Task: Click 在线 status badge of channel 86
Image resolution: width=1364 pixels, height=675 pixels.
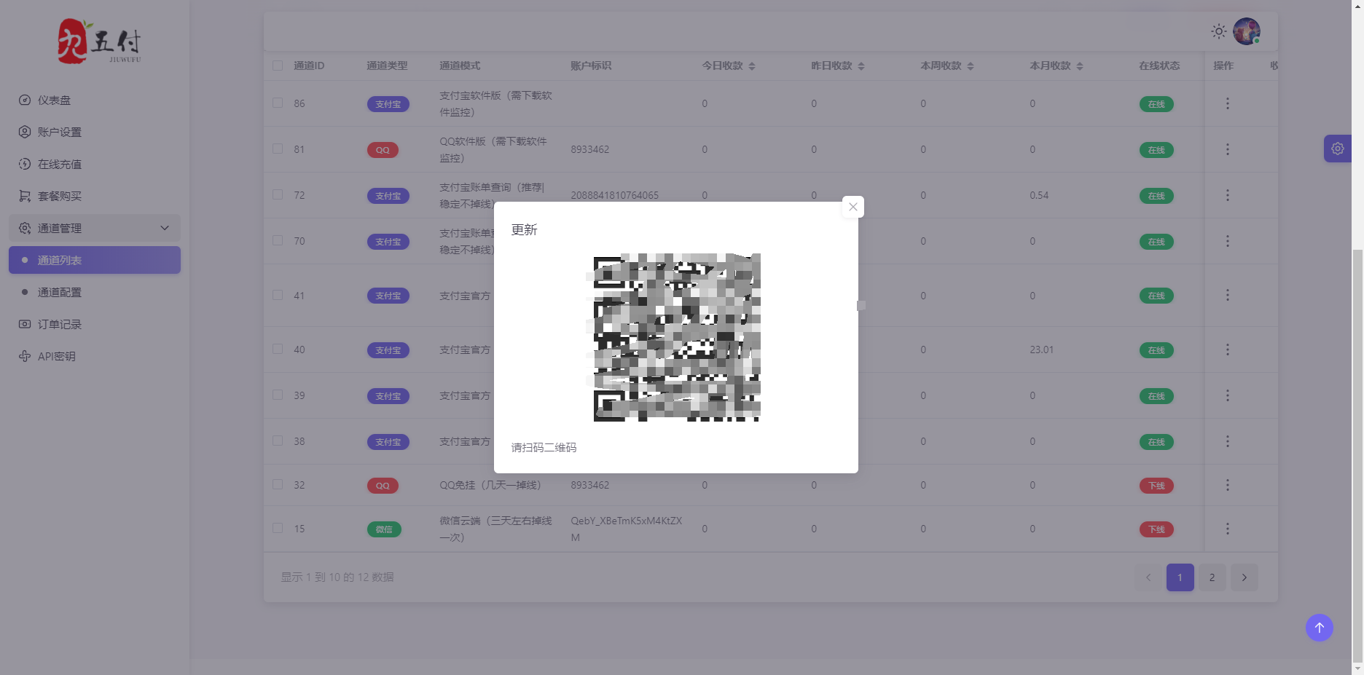Action: (x=1156, y=104)
